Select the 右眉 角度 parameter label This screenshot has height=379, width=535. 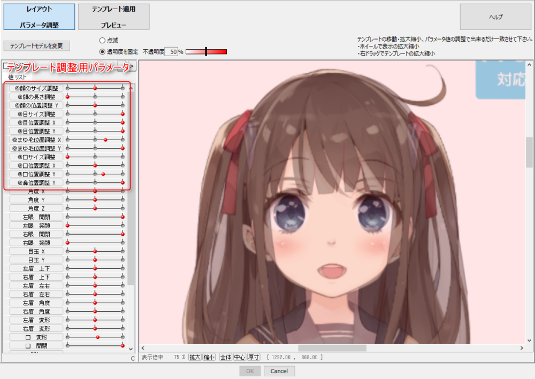pyautogui.click(x=36, y=312)
